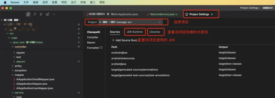Open the 窗口 menu

pyautogui.click(x=92, y=3)
